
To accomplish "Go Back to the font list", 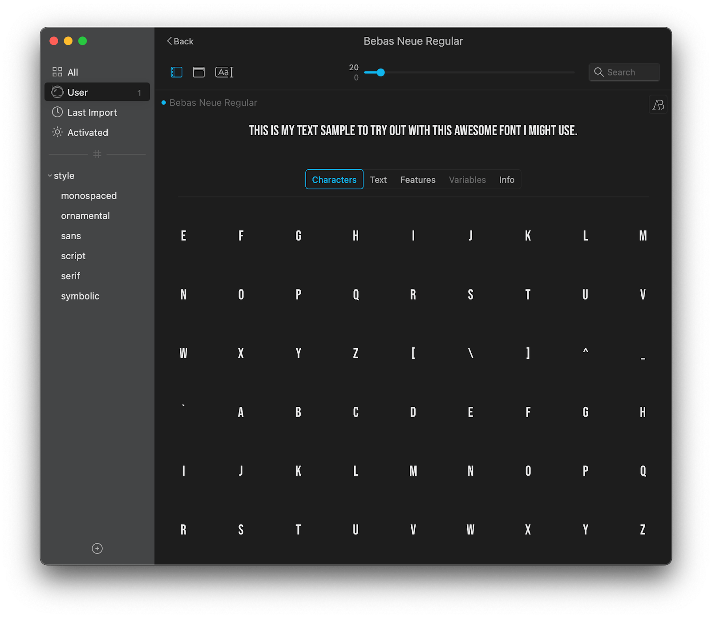I will (x=180, y=41).
